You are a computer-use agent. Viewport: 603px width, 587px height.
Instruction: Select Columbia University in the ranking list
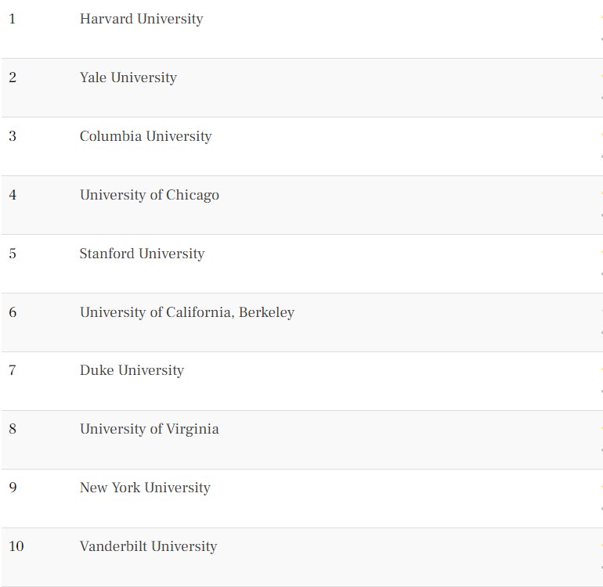click(x=146, y=136)
